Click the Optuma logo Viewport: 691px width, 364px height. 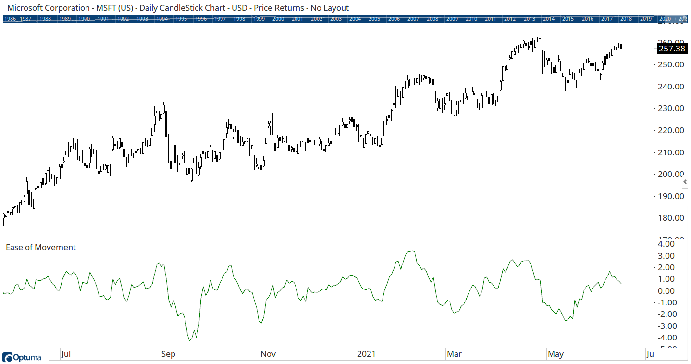point(22,357)
